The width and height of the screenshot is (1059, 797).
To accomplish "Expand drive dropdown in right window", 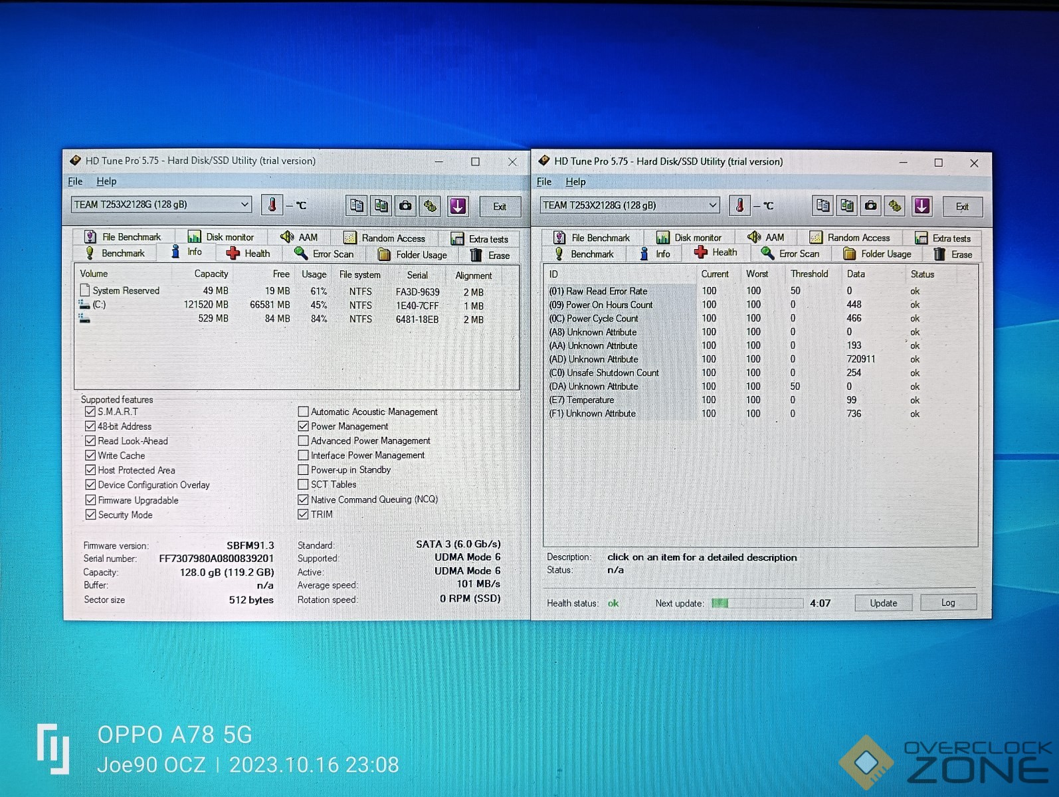I will pyautogui.click(x=712, y=205).
